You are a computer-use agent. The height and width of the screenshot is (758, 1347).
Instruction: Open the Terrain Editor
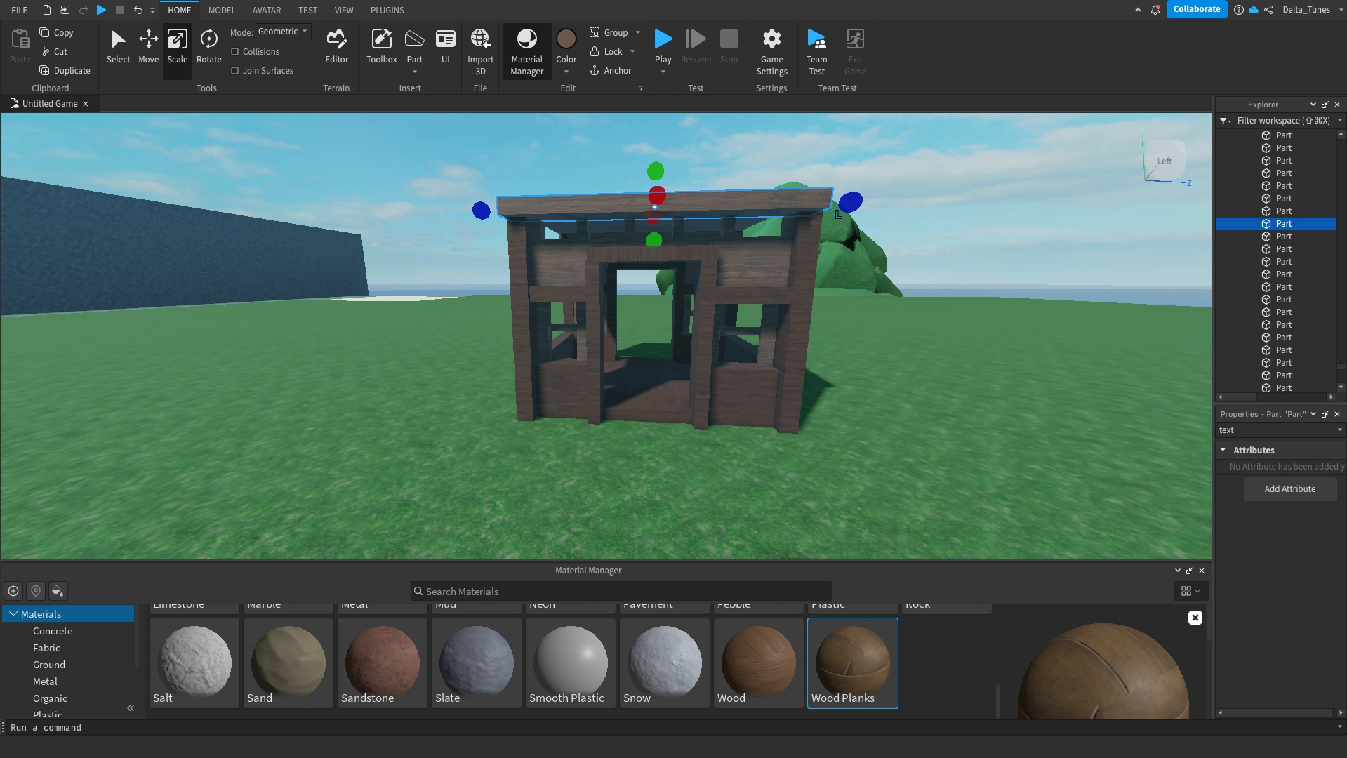[x=336, y=46]
